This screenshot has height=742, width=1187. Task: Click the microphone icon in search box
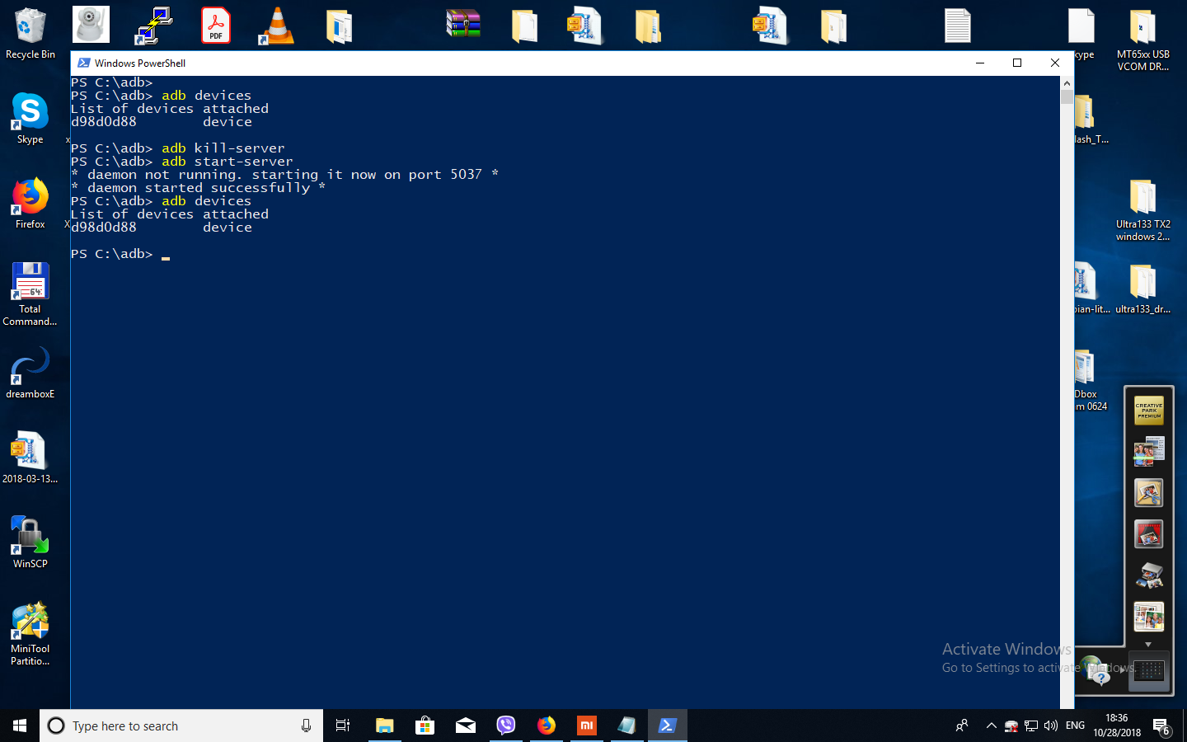point(306,726)
